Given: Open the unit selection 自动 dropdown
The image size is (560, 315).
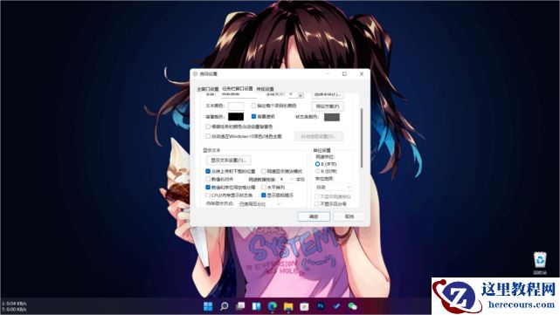Looking at the screenshot, I should [x=333, y=187].
